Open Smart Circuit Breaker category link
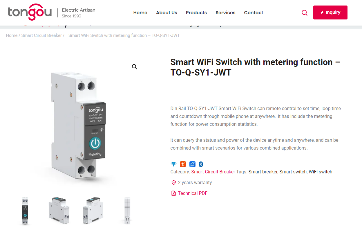Image resolution: width=362 pixels, height=246 pixels. [x=213, y=172]
